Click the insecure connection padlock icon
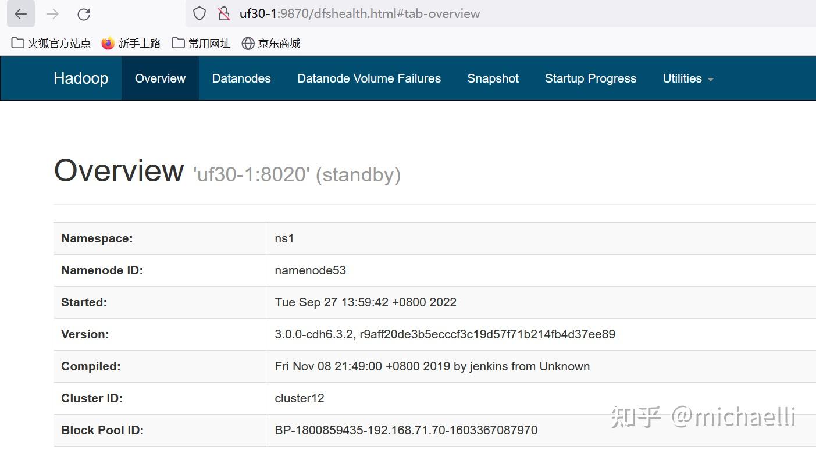Screen dimensions: 816x450 tap(224, 13)
